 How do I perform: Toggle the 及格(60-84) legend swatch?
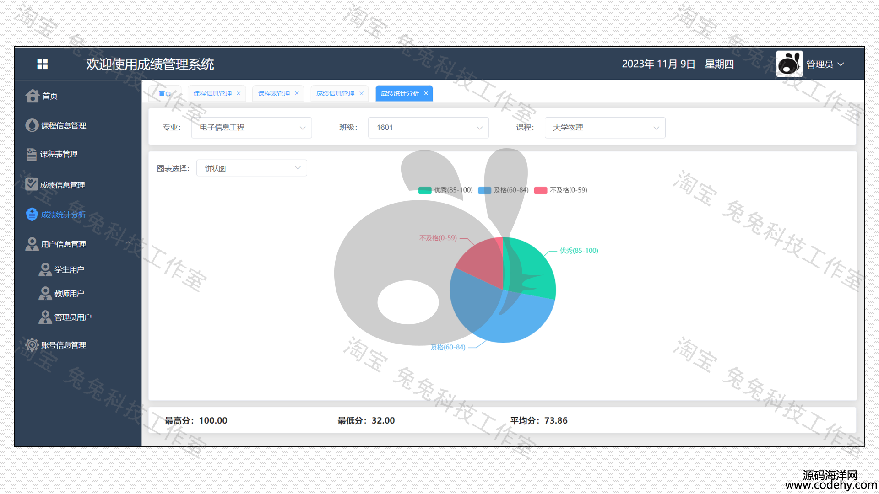coord(484,190)
